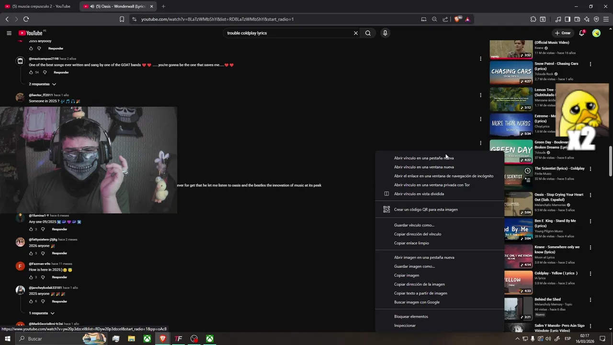Select 'Bloquear elementos' menu entry
Viewport: 613px width, 345px height.
(439, 317)
